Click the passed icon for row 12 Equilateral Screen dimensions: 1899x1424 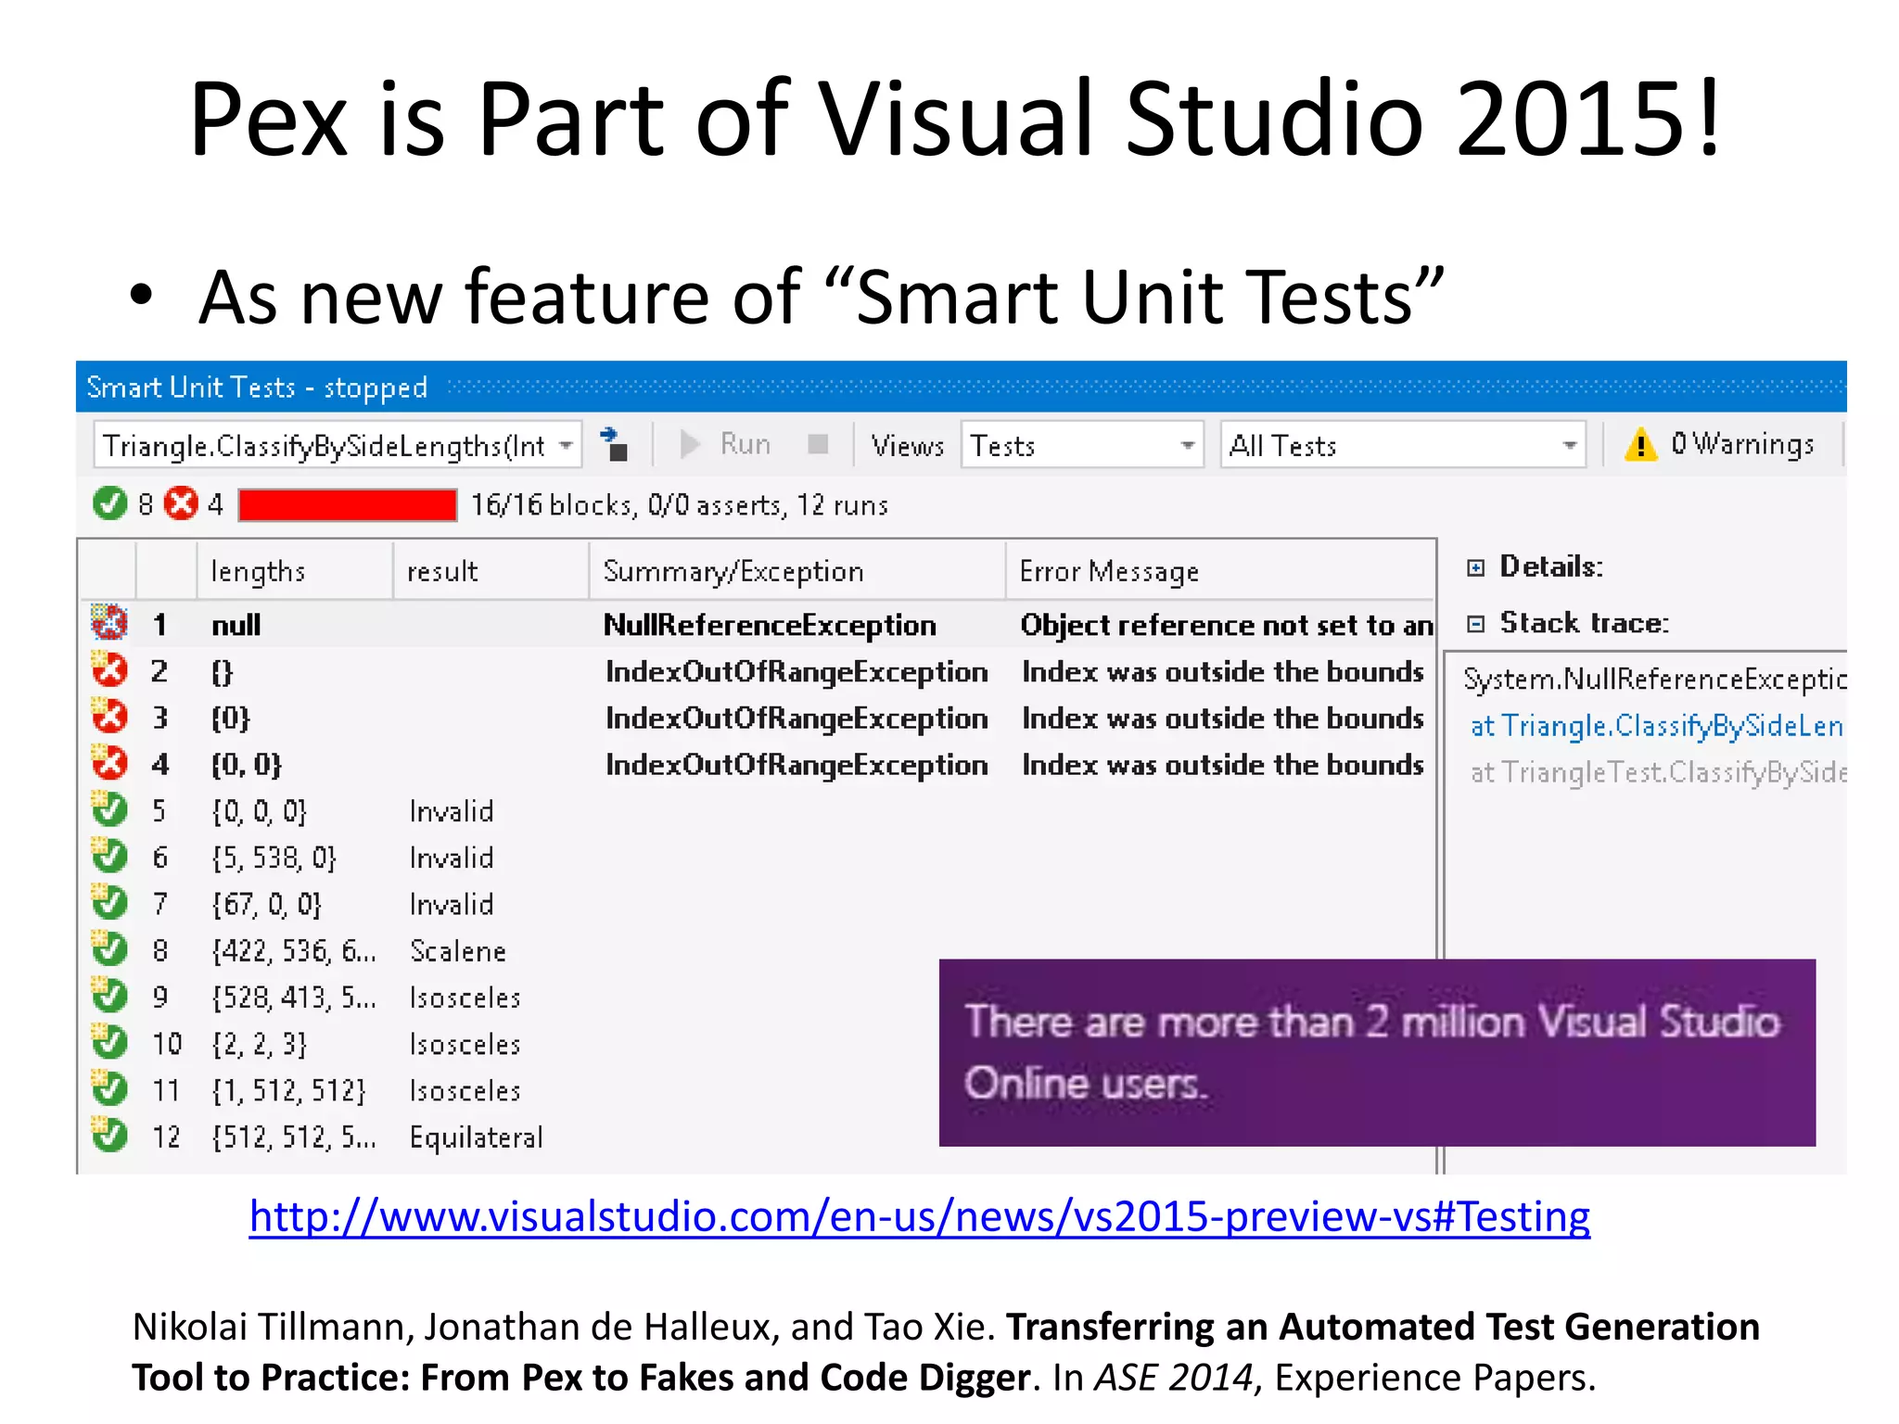coord(109,1135)
